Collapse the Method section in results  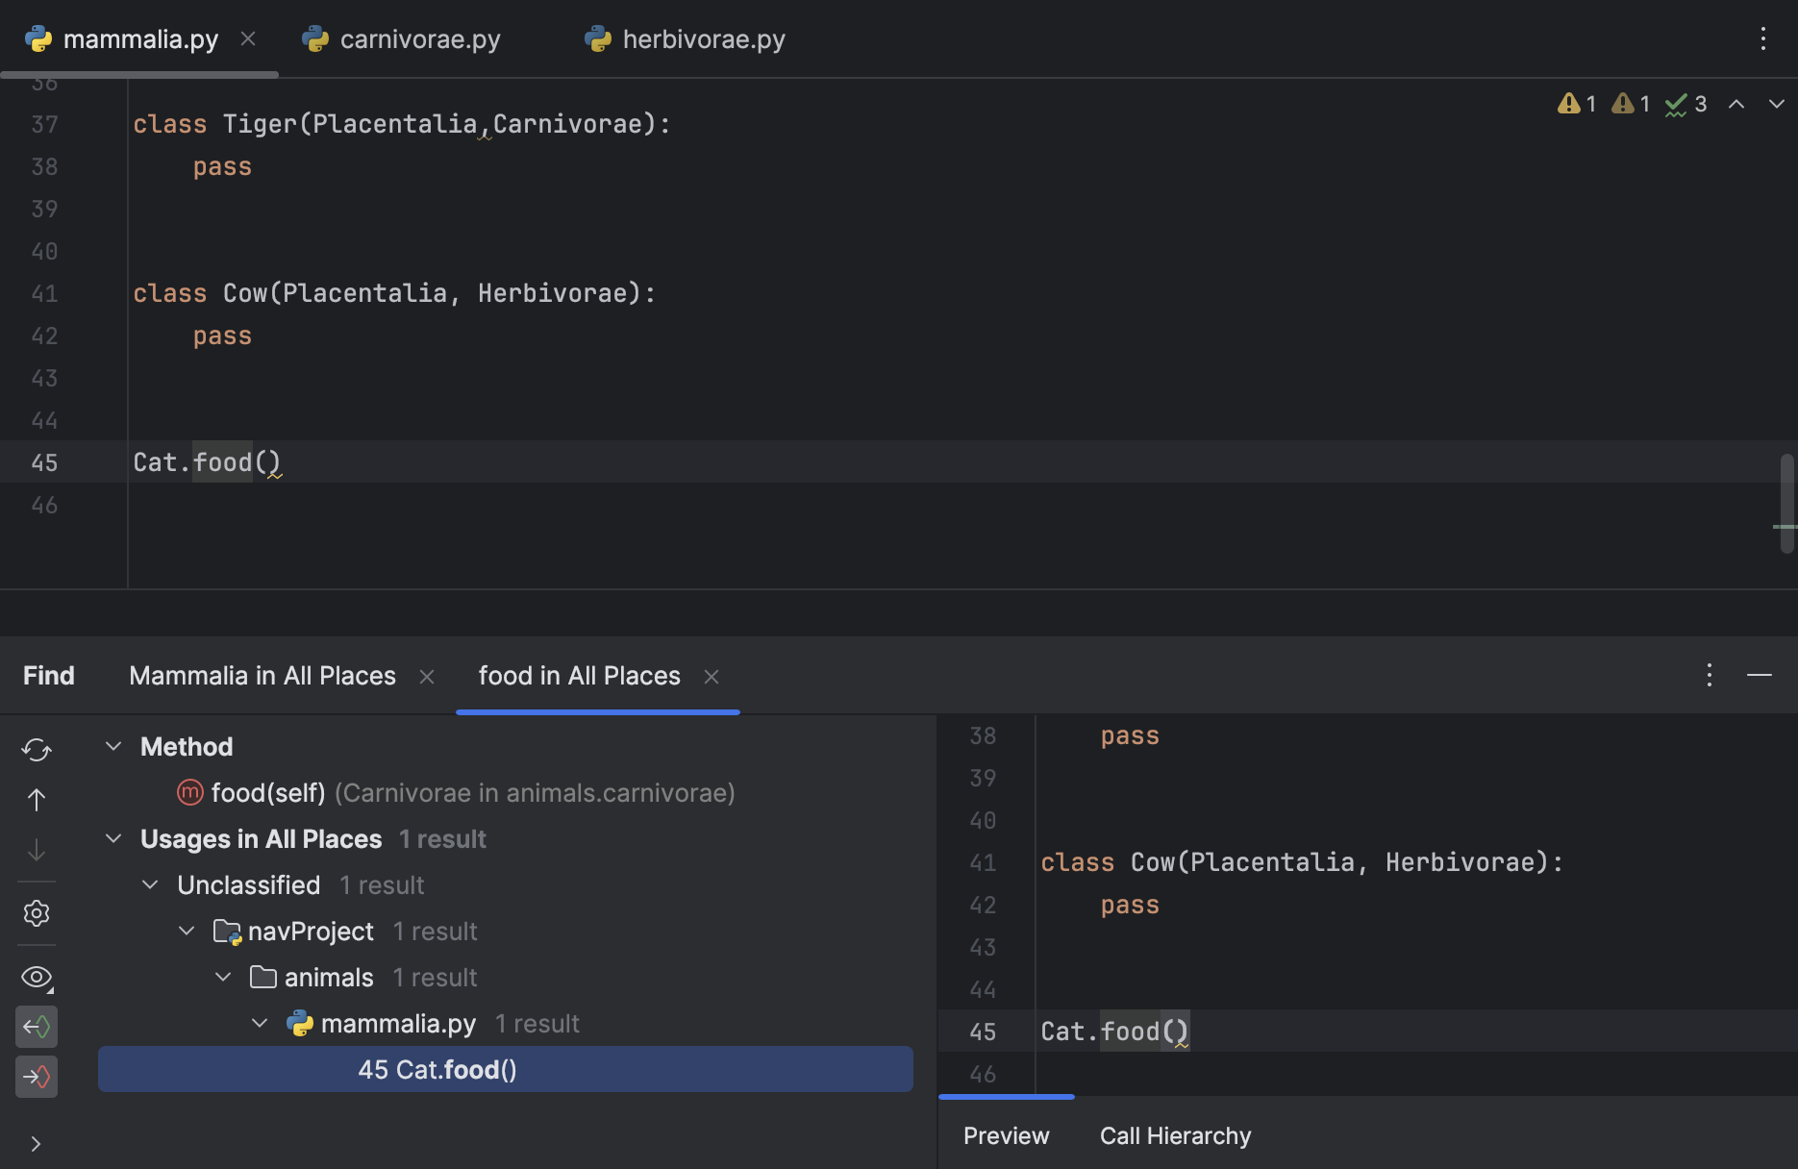point(112,746)
